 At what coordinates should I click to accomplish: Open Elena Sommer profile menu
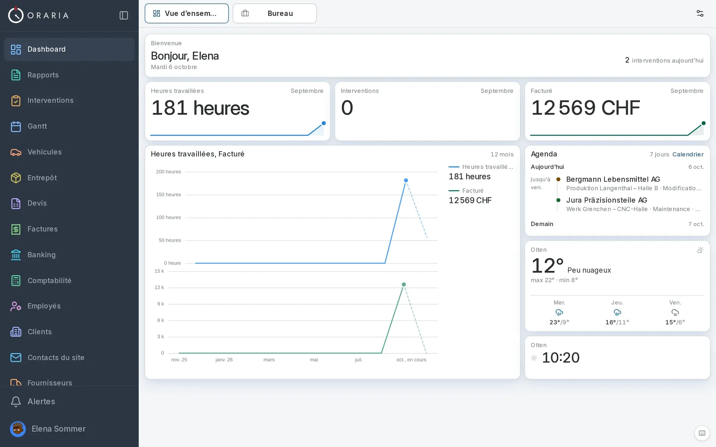(x=69, y=429)
